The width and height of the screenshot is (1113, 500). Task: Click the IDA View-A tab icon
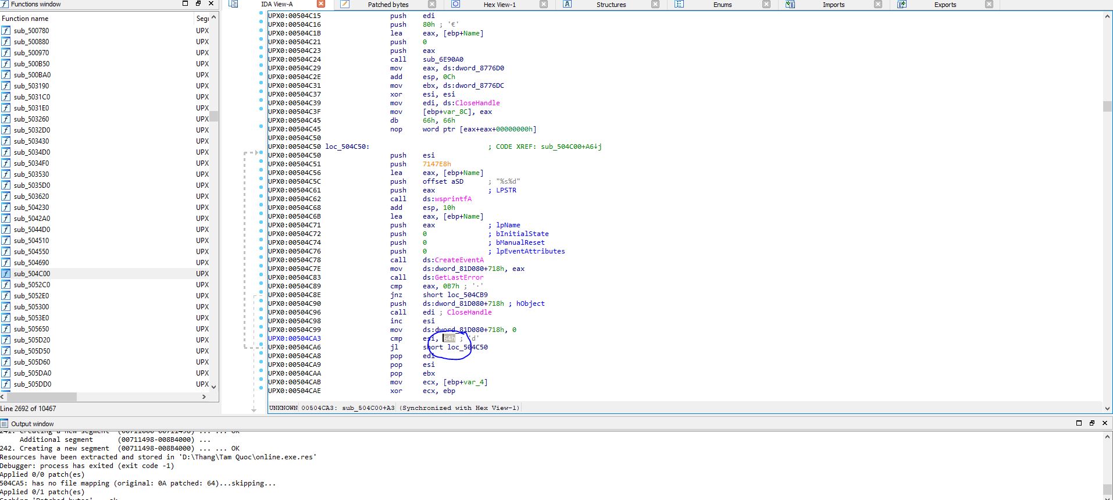[x=233, y=4]
